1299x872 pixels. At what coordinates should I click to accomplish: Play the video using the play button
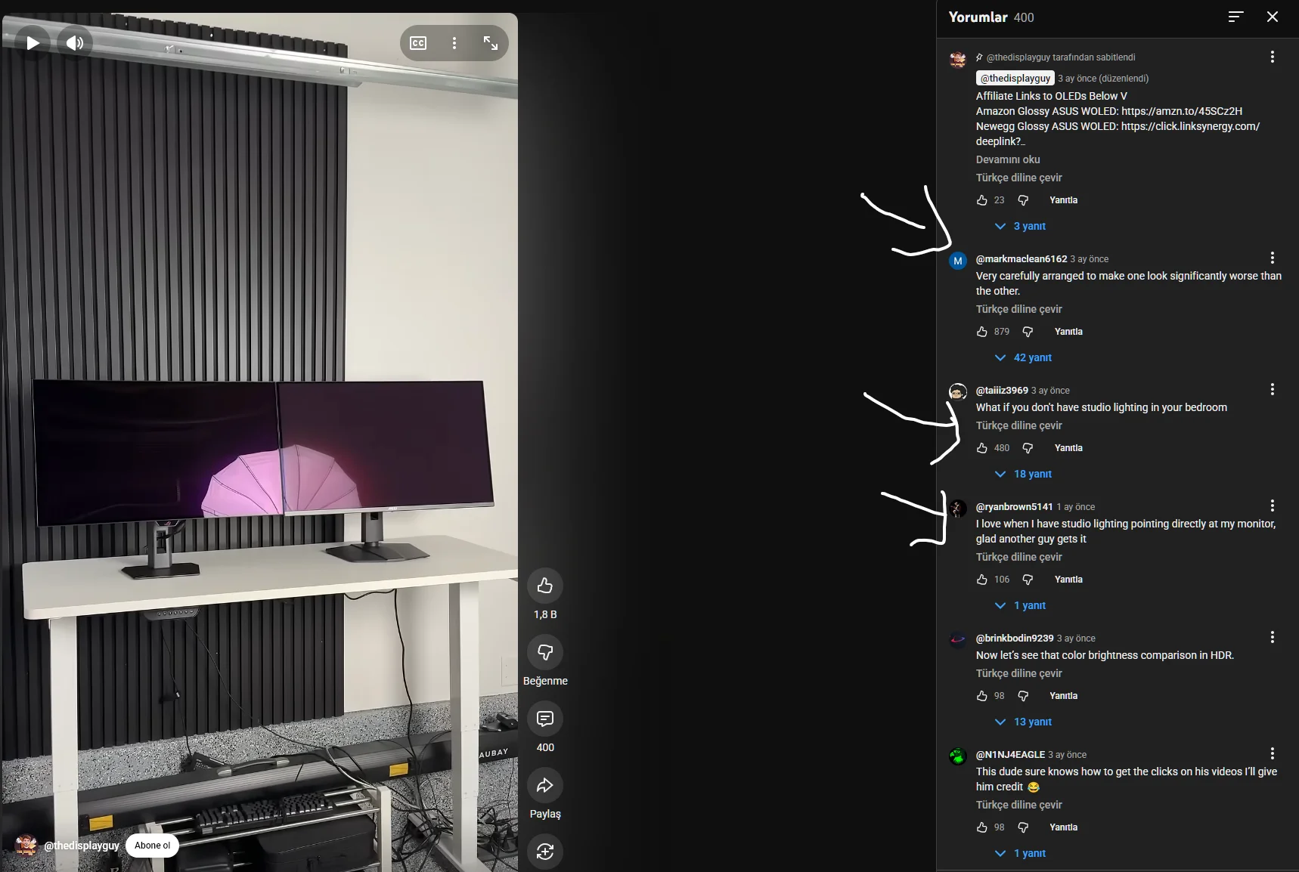pyautogui.click(x=33, y=43)
